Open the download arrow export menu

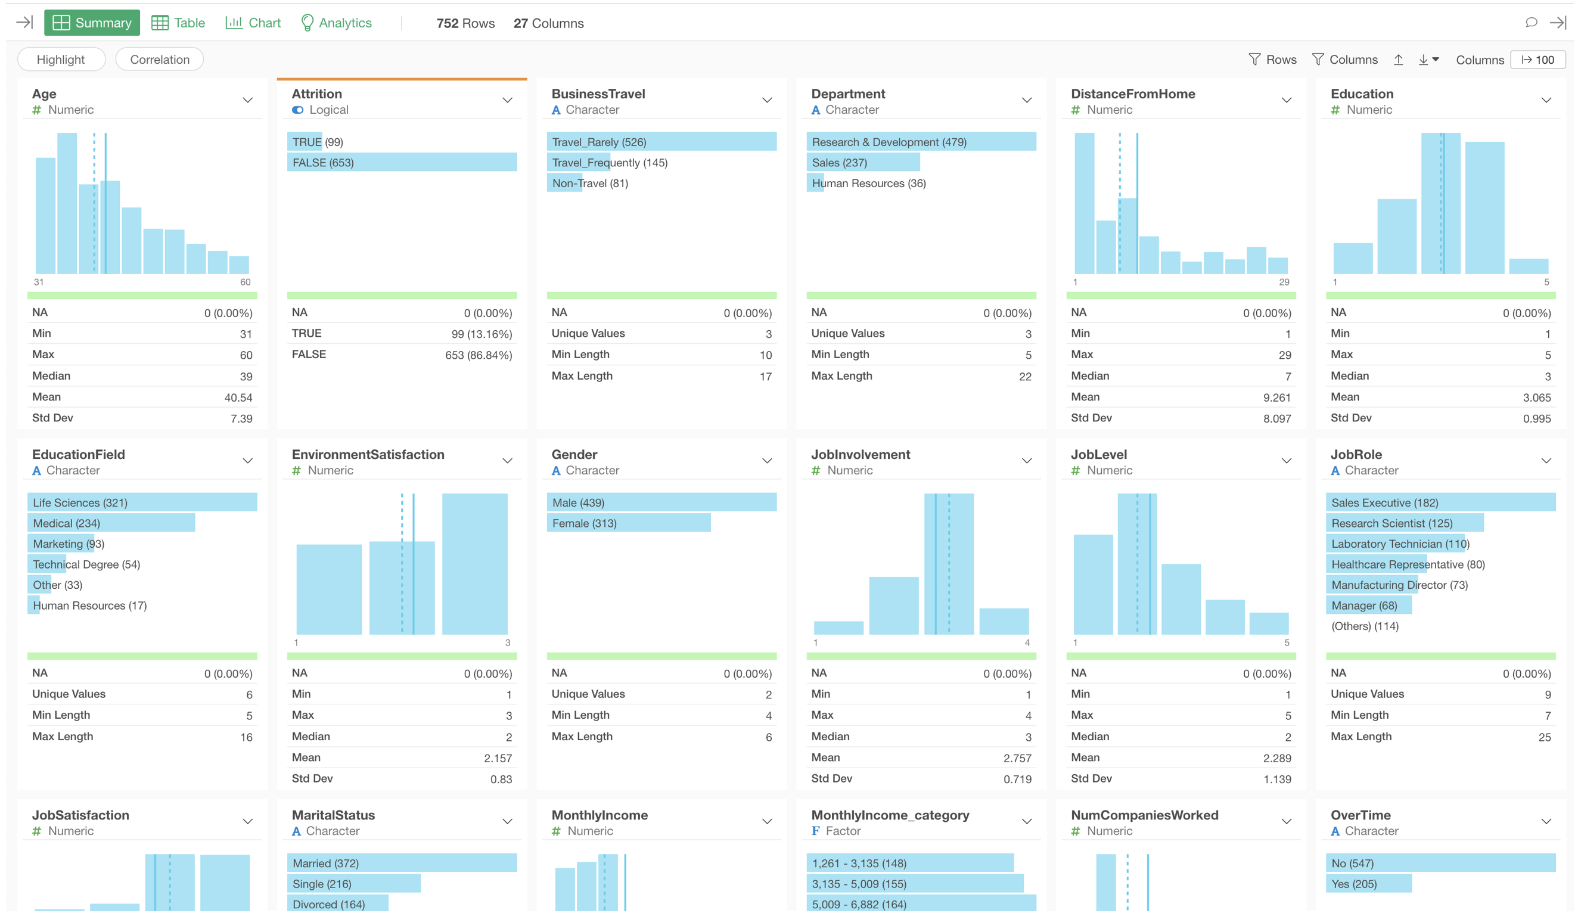(1428, 60)
